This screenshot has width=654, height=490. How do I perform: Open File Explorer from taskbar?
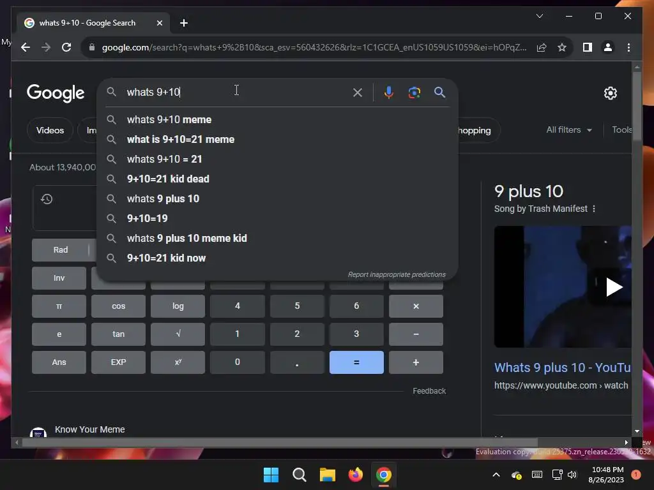[x=328, y=475]
